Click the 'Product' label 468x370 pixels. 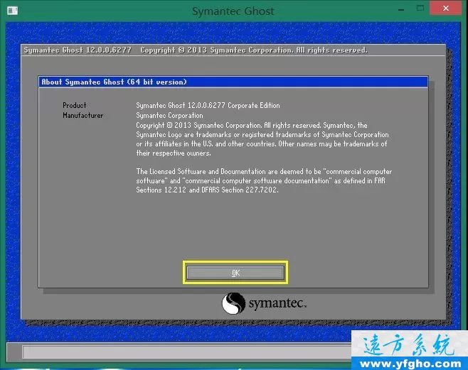(x=74, y=105)
